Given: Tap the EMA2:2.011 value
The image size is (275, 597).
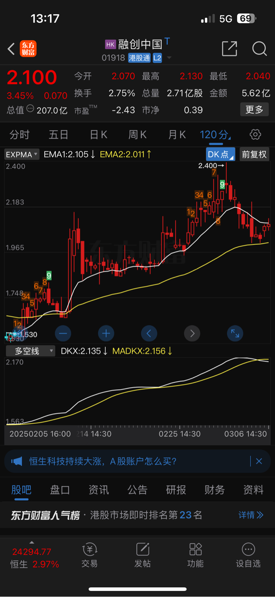Looking at the screenshot, I should (x=126, y=154).
